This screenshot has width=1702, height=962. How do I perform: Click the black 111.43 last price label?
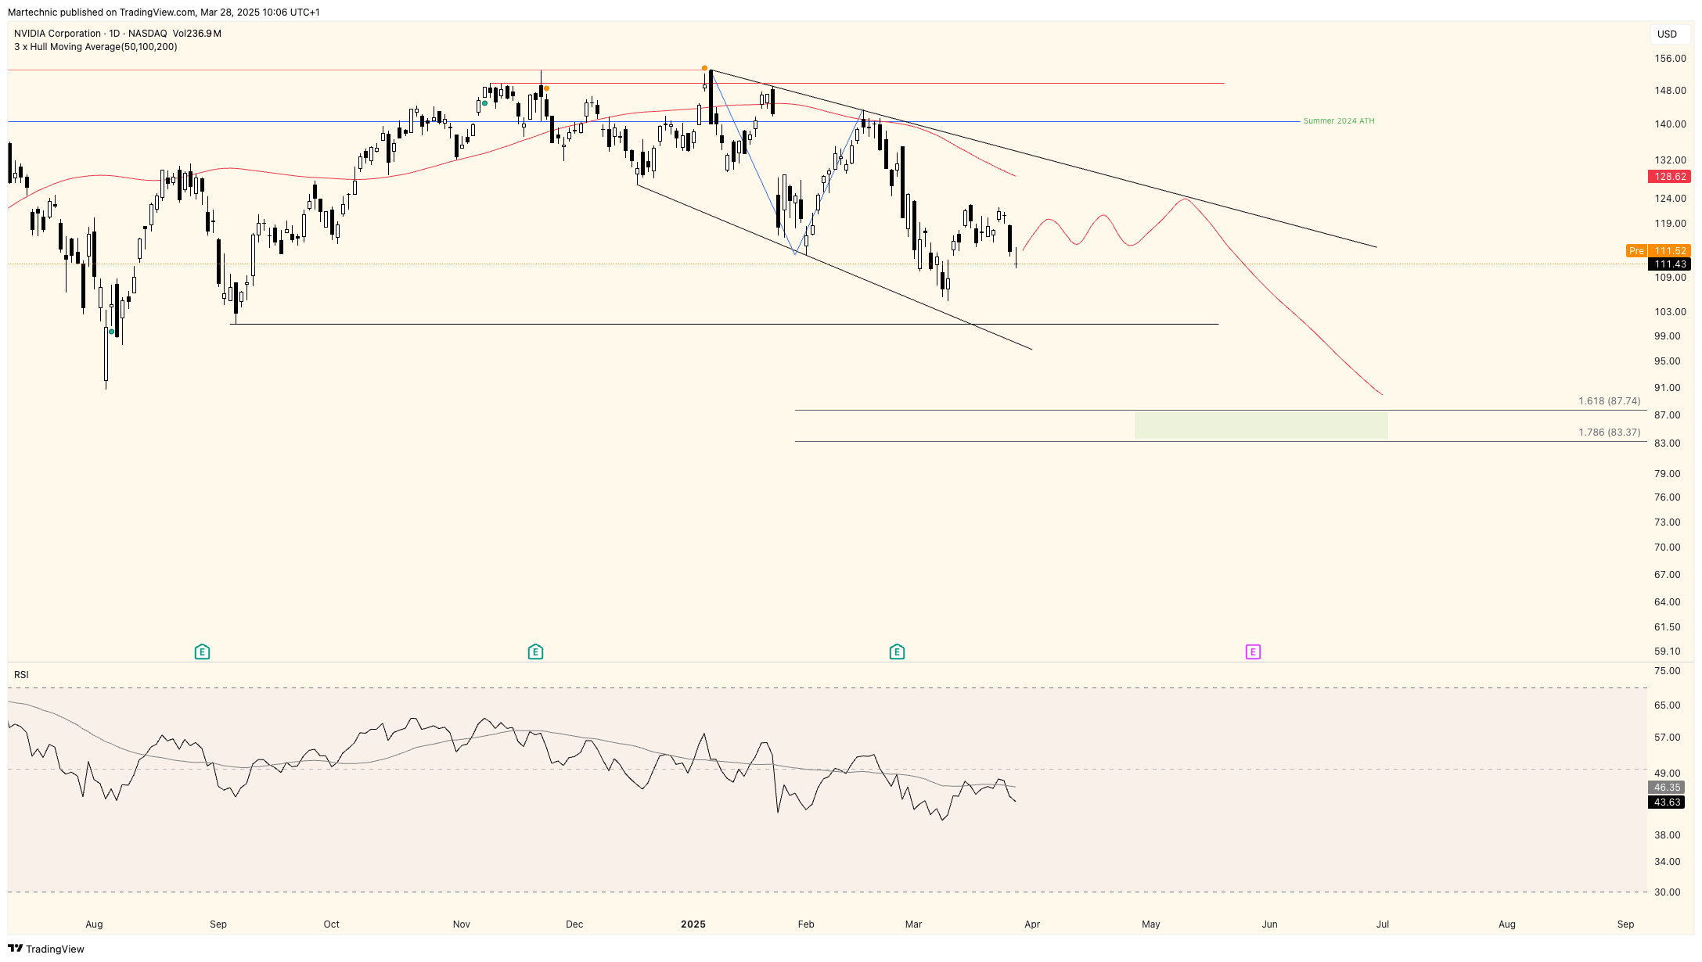coord(1670,264)
